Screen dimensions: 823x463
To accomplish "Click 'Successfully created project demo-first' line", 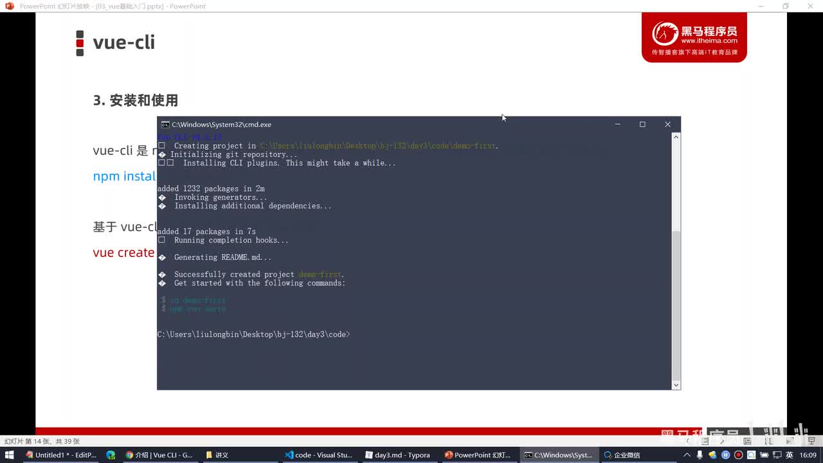I will [259, 275].
